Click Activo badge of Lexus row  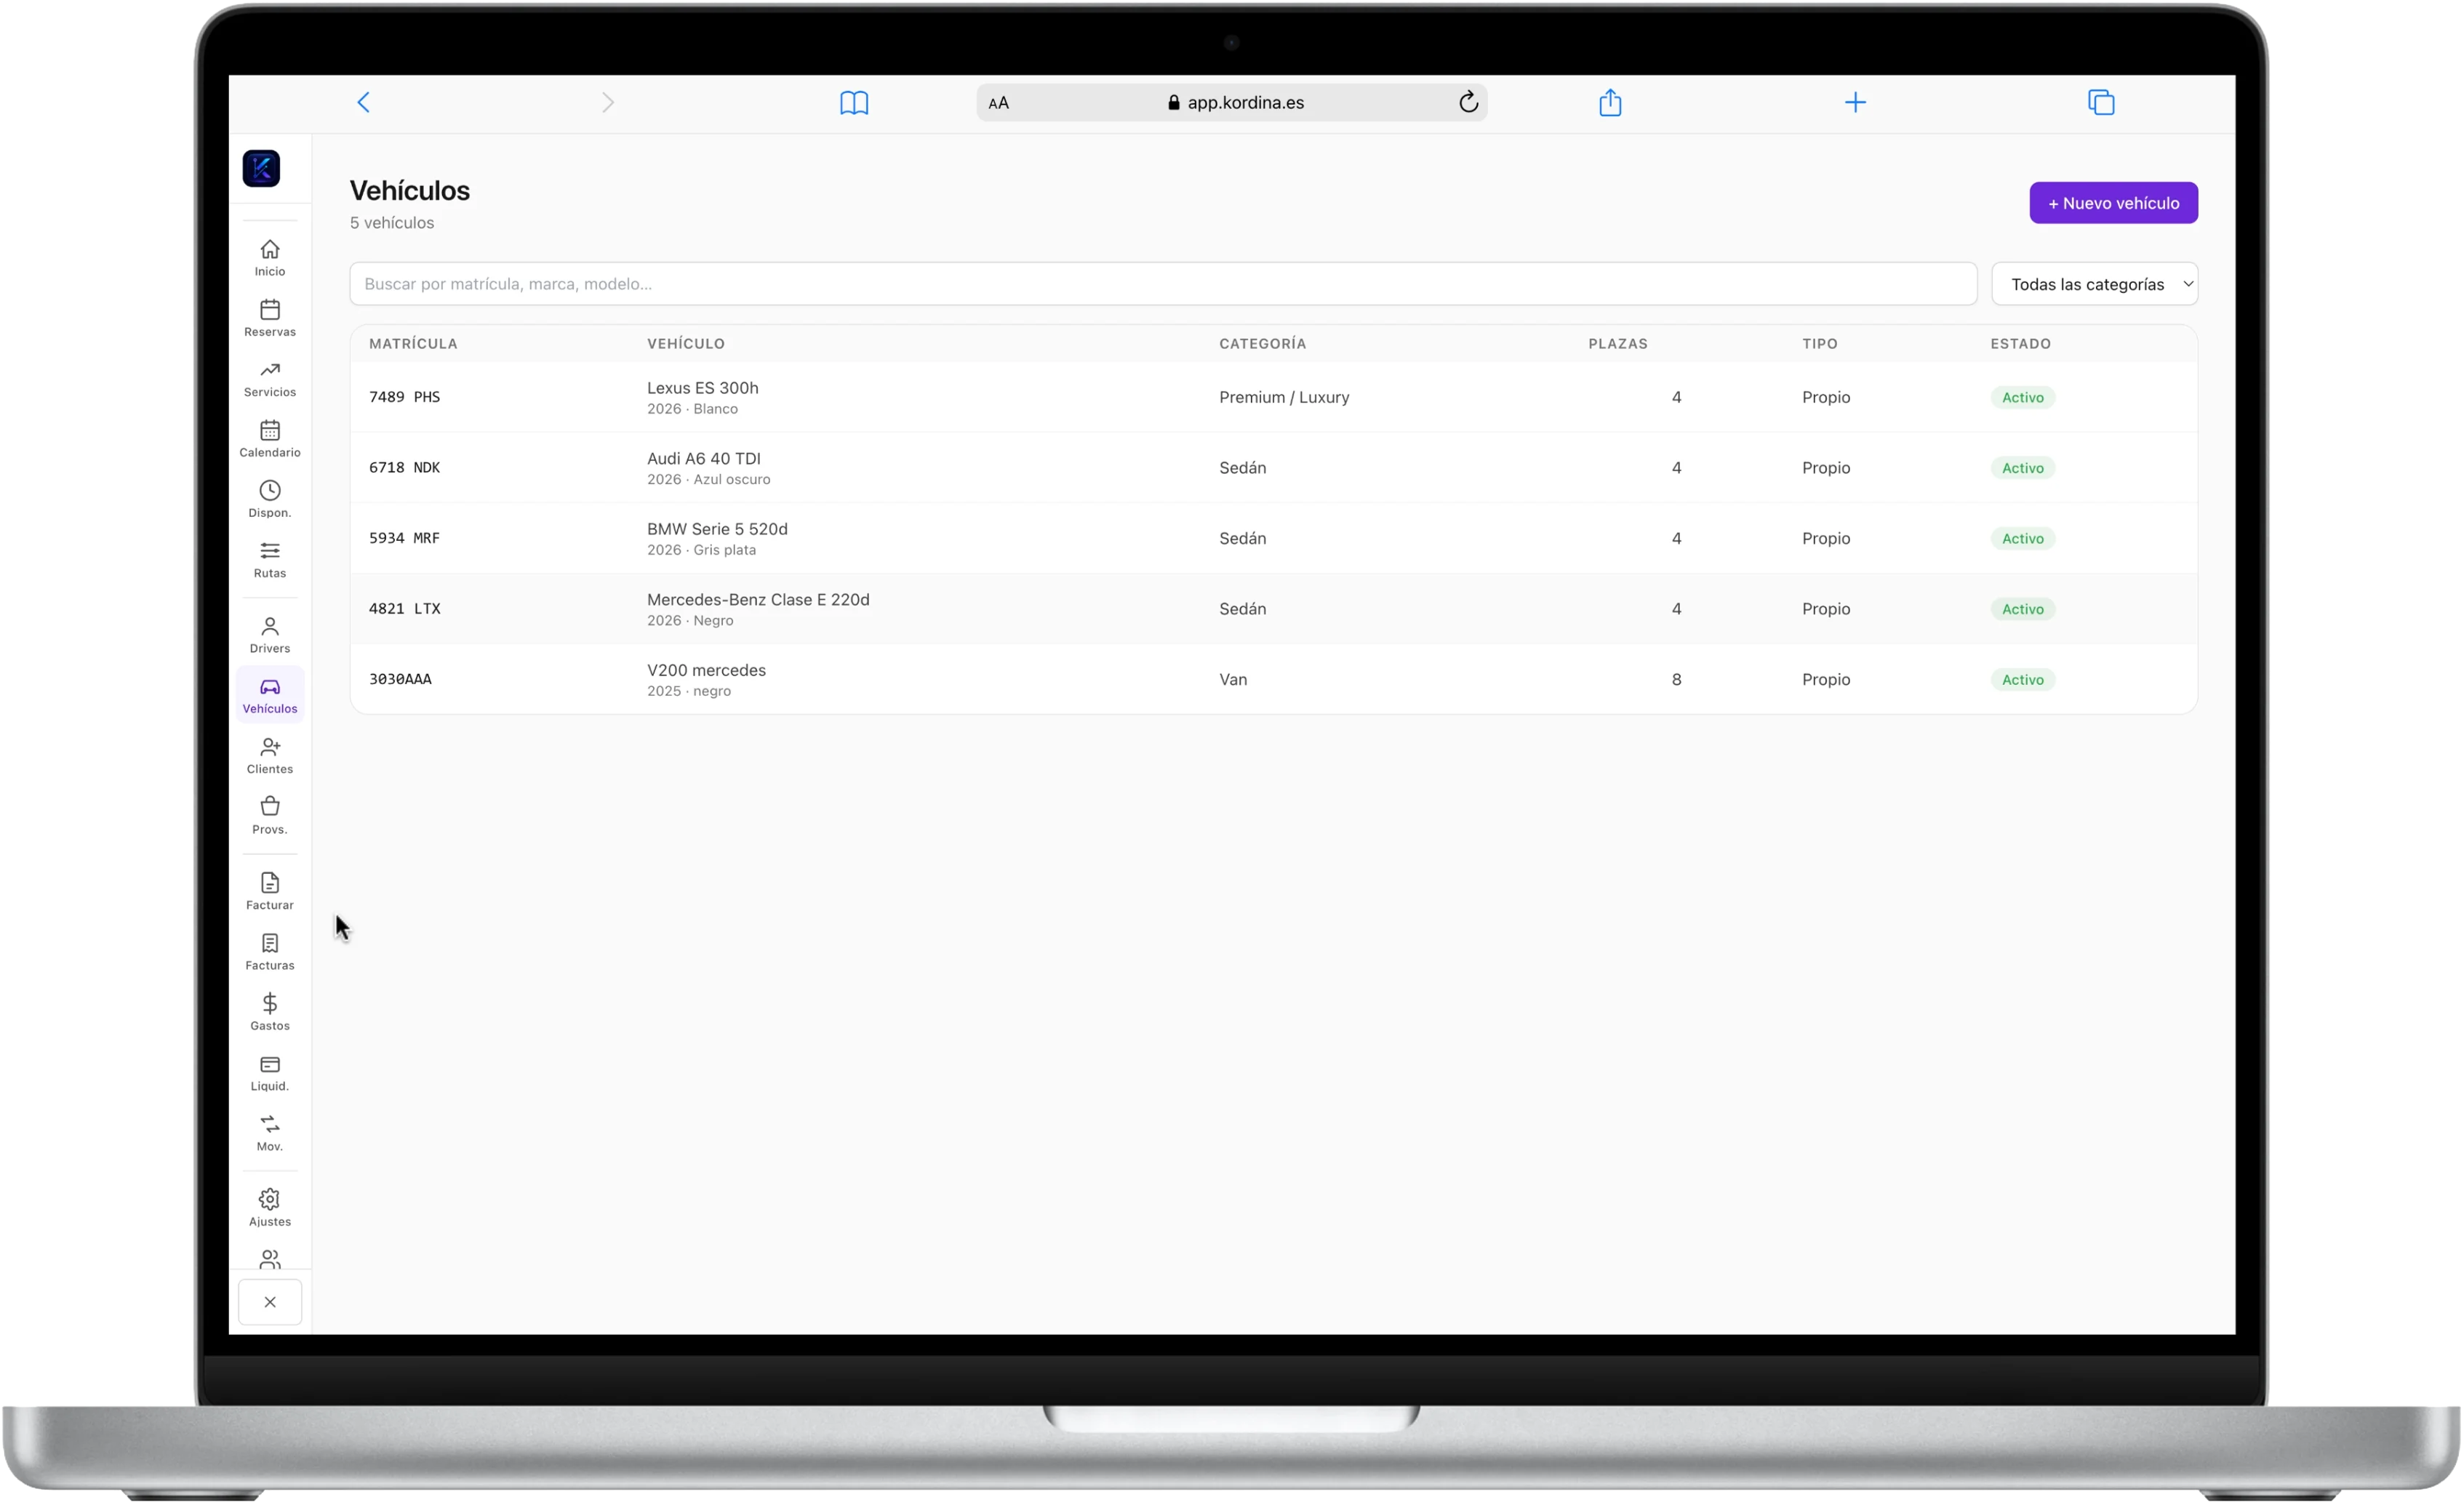point(2022,397)
